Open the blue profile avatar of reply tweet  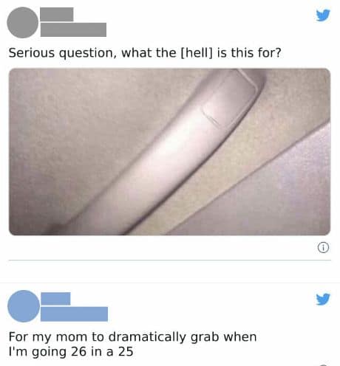point(24,306)
